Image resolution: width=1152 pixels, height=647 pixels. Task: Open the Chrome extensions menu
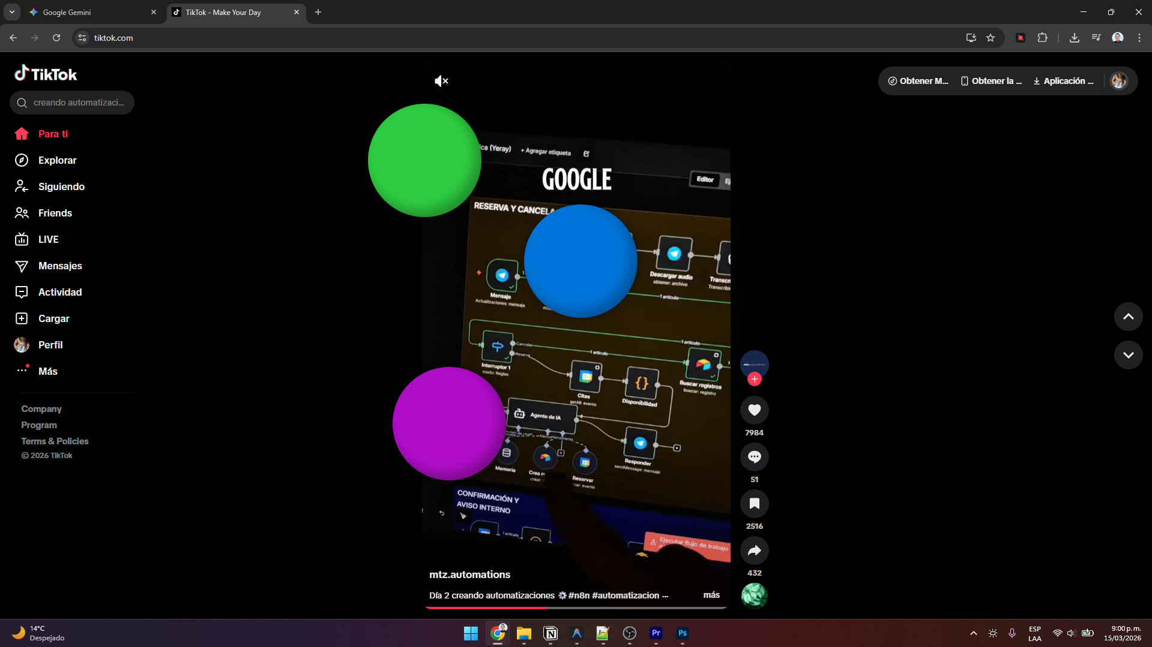click(1043, 38)
